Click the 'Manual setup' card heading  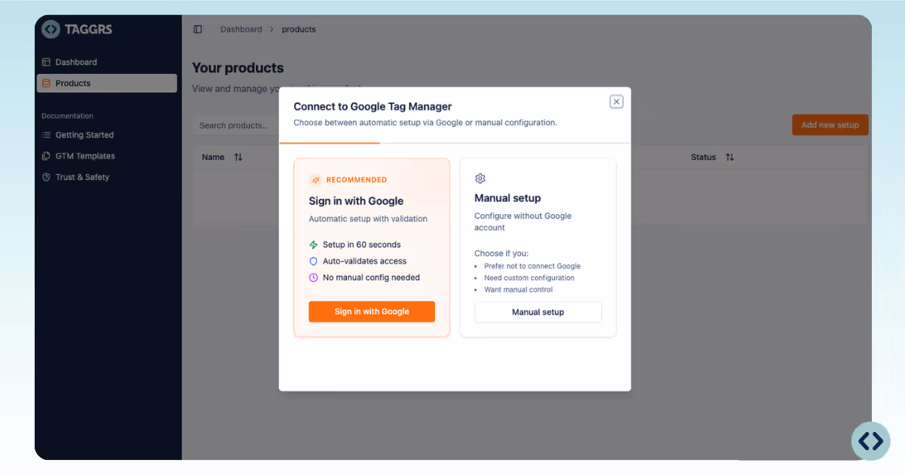pos(508,198)
